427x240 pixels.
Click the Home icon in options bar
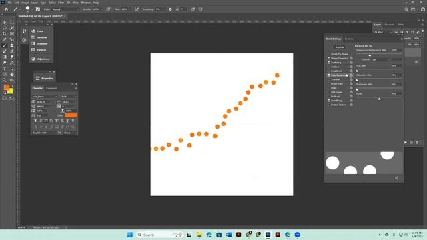tap(6, 9)
